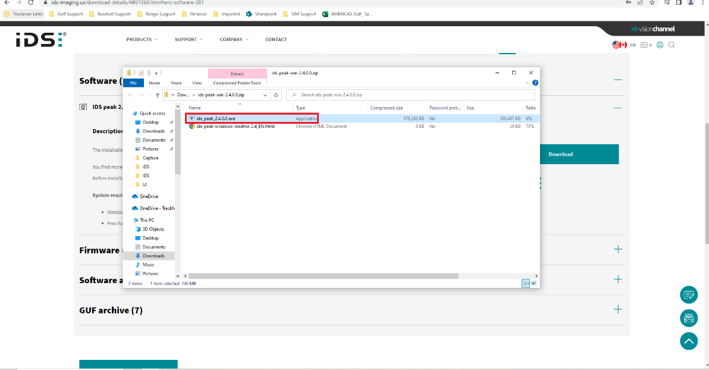Switch to the Share ribbon tab
Screen dimensions: 709x370
pos(176,83)
